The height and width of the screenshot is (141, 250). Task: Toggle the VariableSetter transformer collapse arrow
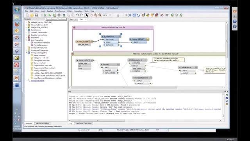coord(179,67)
